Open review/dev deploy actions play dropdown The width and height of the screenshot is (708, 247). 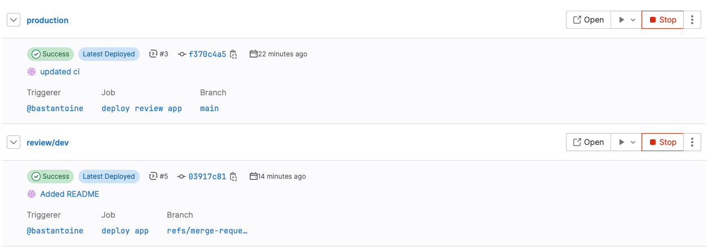coord(626,142)
